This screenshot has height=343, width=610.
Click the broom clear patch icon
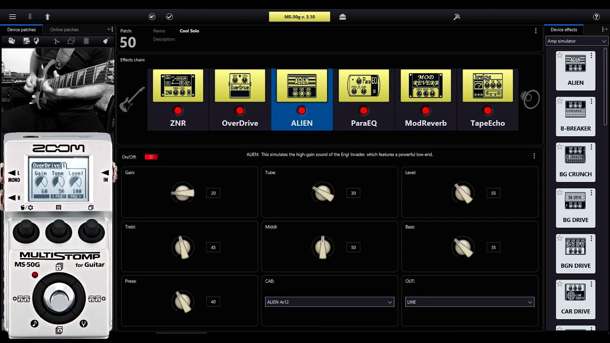click(x=106, y=41)
